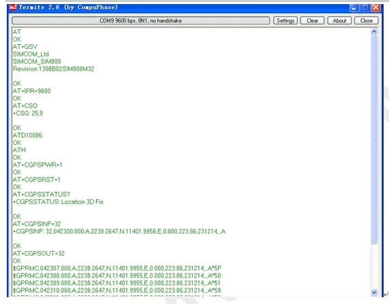389x304 pixels.
Task: Click the $GPRMC,042307.000 line
Action: click(x=117, y=269)
